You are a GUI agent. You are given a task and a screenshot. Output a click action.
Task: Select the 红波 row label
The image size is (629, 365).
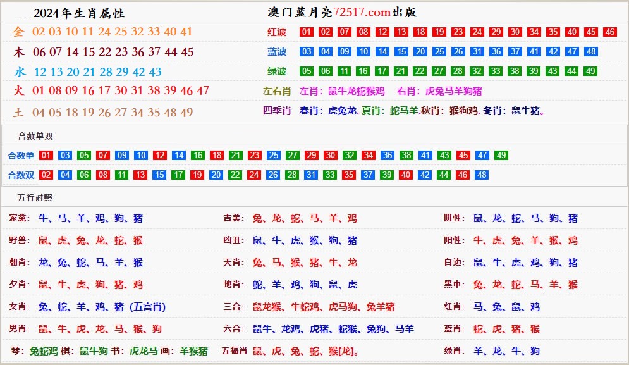coord(277,32)
